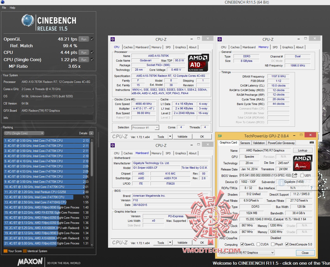Viewport: 330px width, 267px height.
Task: Click the Your Score orange color swatch
Action: click(5, 251)
